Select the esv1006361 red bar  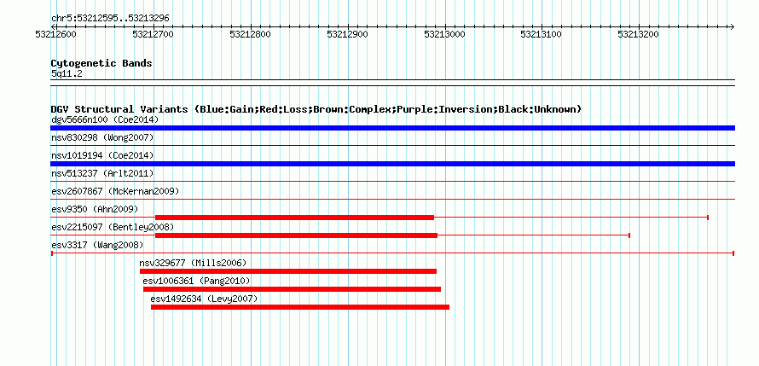(x=292, y=289)
